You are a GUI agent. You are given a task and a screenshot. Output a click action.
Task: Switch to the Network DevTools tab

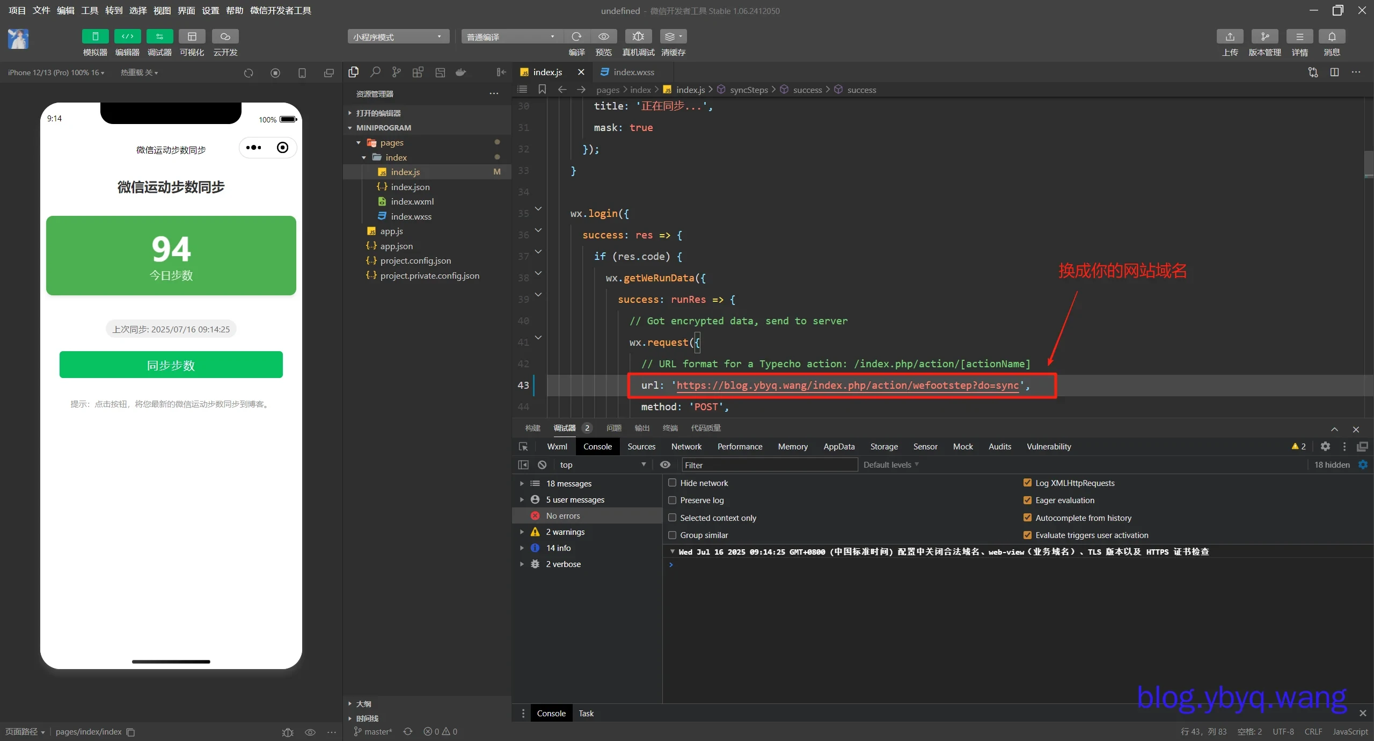tap(686, 446)
